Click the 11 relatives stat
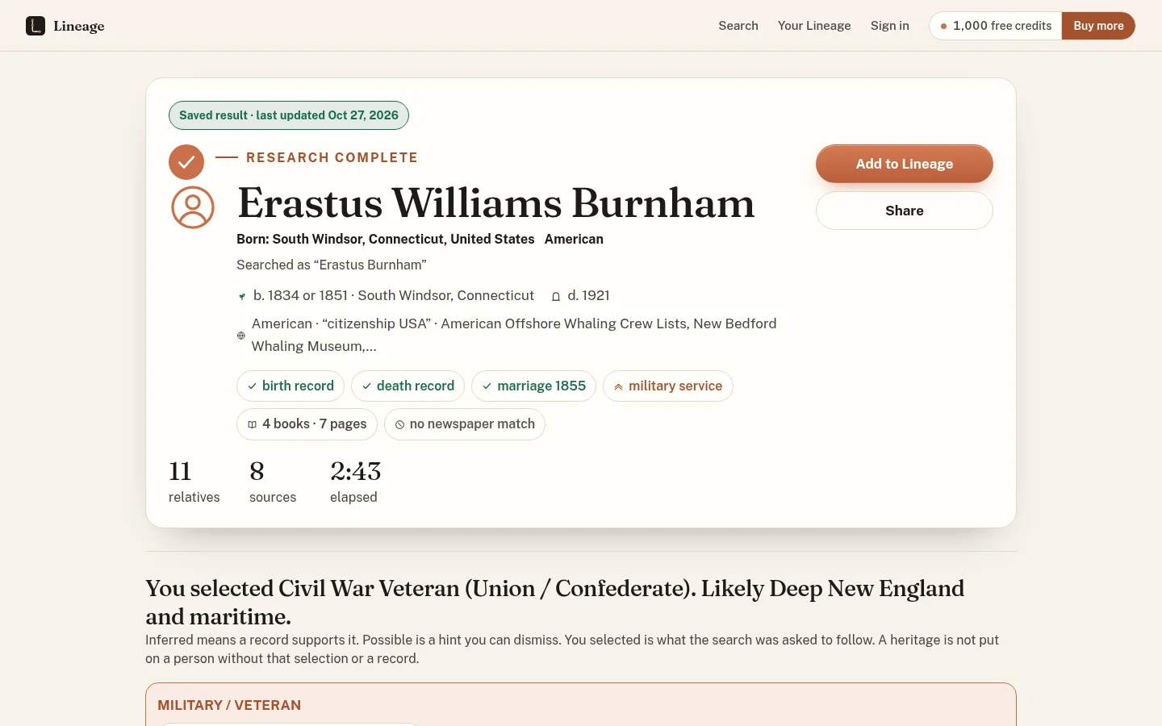The width and height of the screenshot is (1162, 726). point(194,482)
